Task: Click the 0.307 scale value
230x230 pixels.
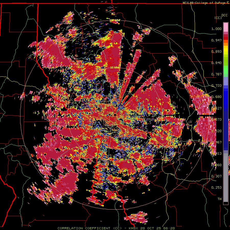Action: (x=216, y=176)
